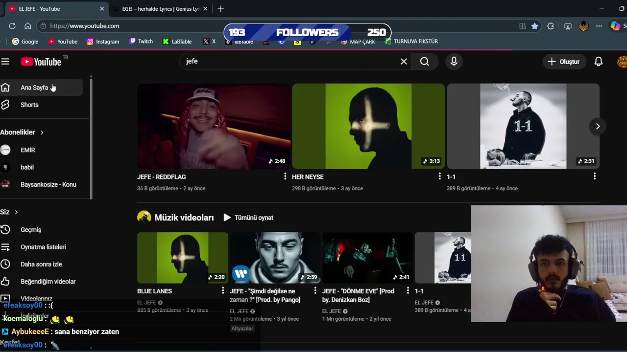Open the X bookmark
This screenshot has height=352, width=627.
(209, 42)
